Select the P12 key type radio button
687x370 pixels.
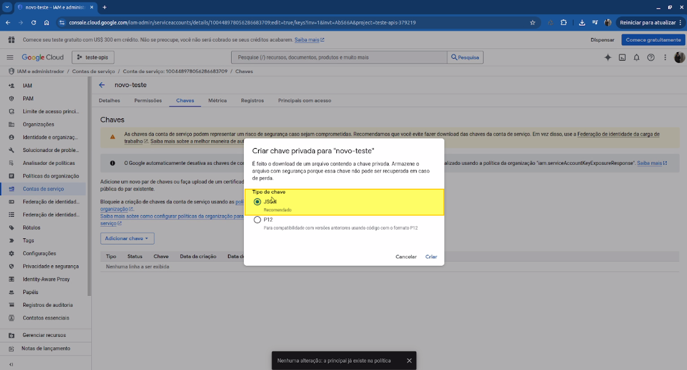[x=257, y=220]
